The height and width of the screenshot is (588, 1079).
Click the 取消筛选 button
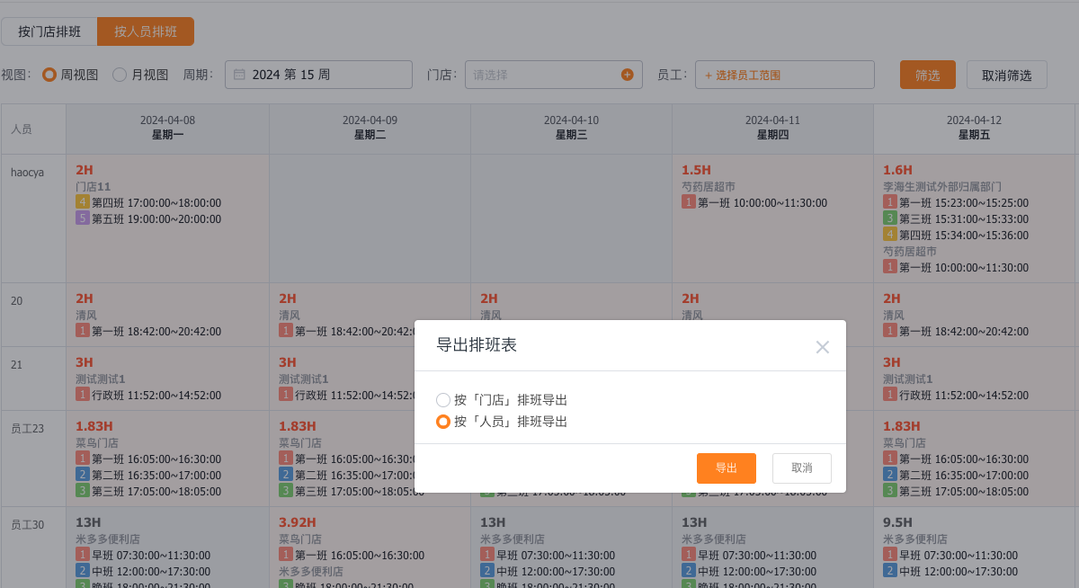pos(1006,75)
